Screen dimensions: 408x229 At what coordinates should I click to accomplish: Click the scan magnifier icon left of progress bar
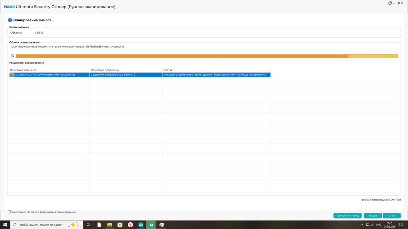(13, 56)
